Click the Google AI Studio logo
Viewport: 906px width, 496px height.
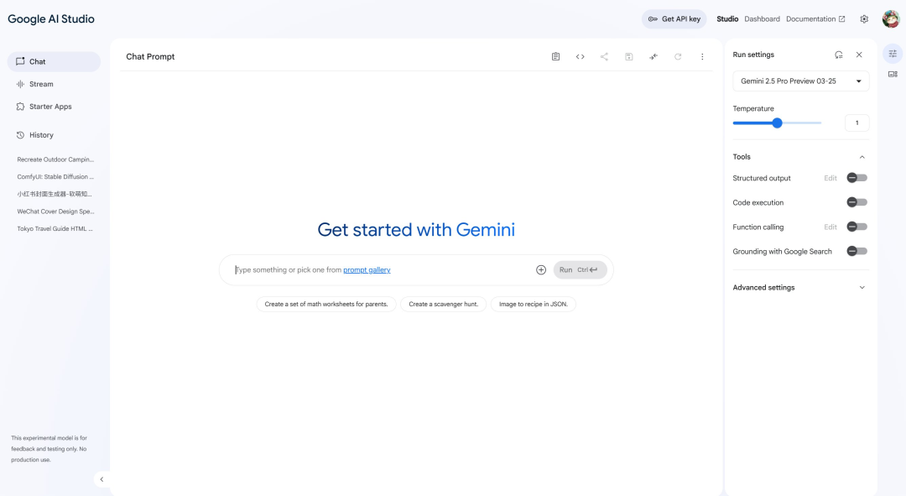[x=51, y=19]
